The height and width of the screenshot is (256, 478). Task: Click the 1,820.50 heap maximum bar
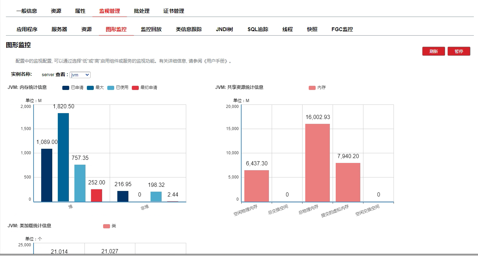[x=63, y=157]
